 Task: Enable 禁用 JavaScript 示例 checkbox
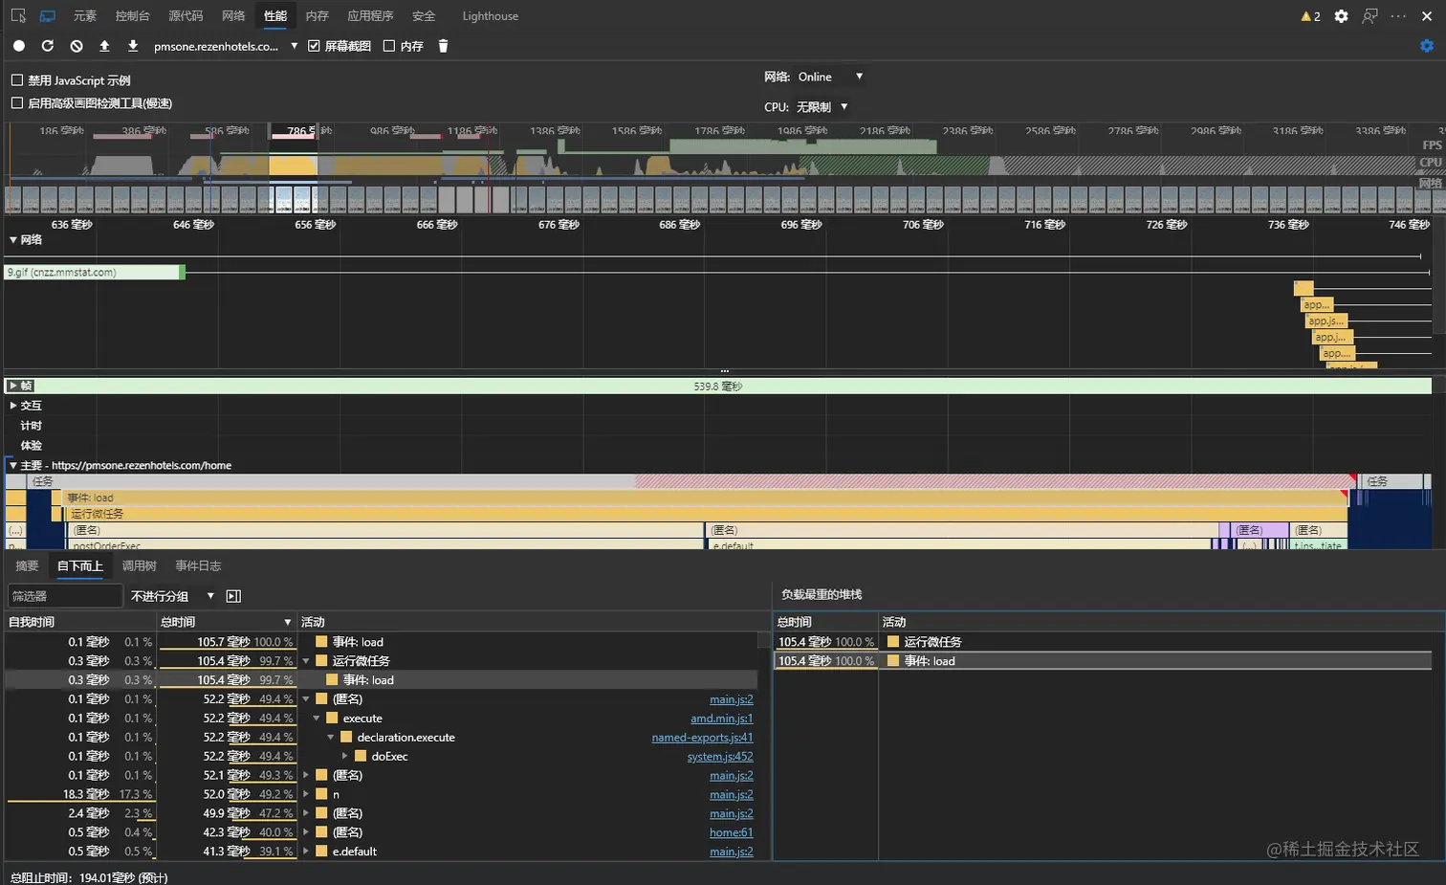pyautogui.click(x=17, y=80)
